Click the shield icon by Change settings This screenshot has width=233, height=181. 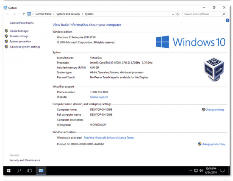pyautogui.click(x=204, y=109)
